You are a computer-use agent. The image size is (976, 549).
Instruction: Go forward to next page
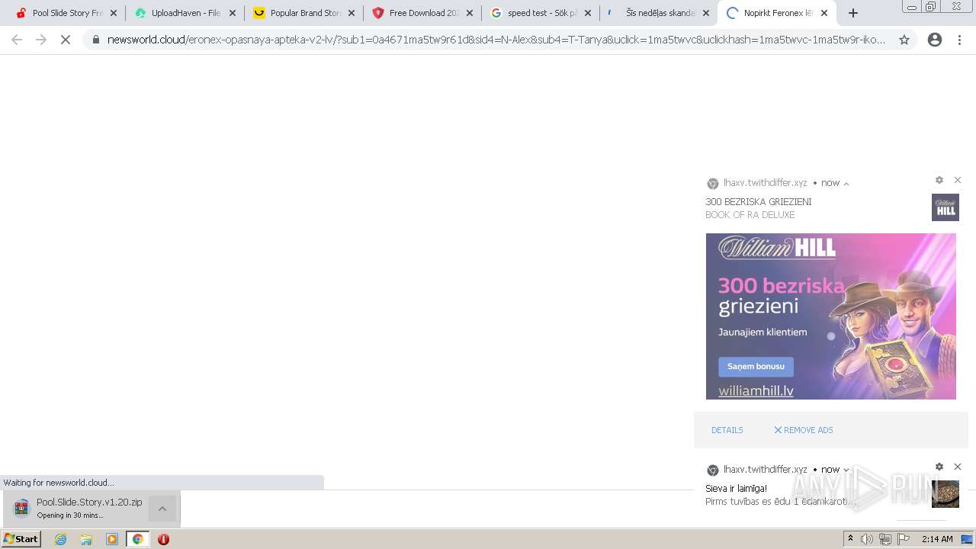tap(41, 40)
